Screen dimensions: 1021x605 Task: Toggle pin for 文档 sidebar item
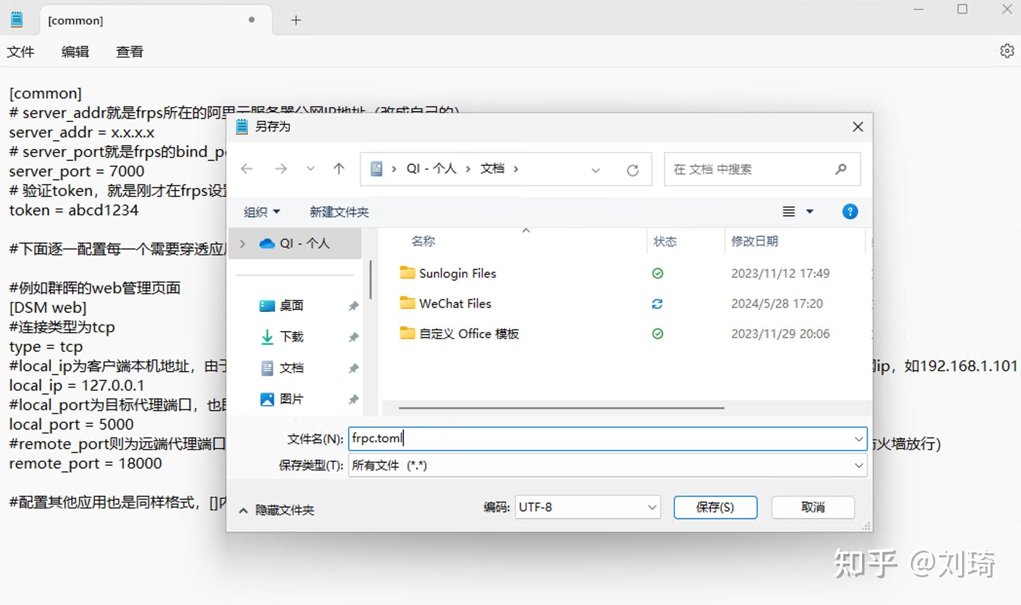tap(353, 368)
